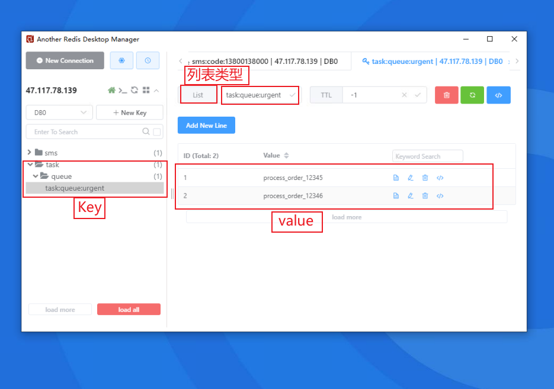This screenshot has height=389, width=554.
Task: Collapse the queue folder
Action: pyautogui.click(x=36, y=176)
